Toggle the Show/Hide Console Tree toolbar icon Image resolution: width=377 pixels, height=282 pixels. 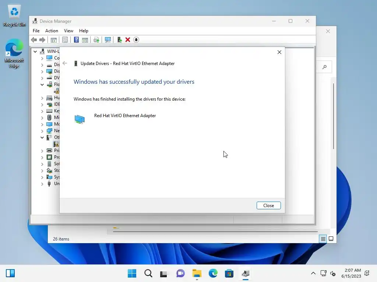[54, 40]
